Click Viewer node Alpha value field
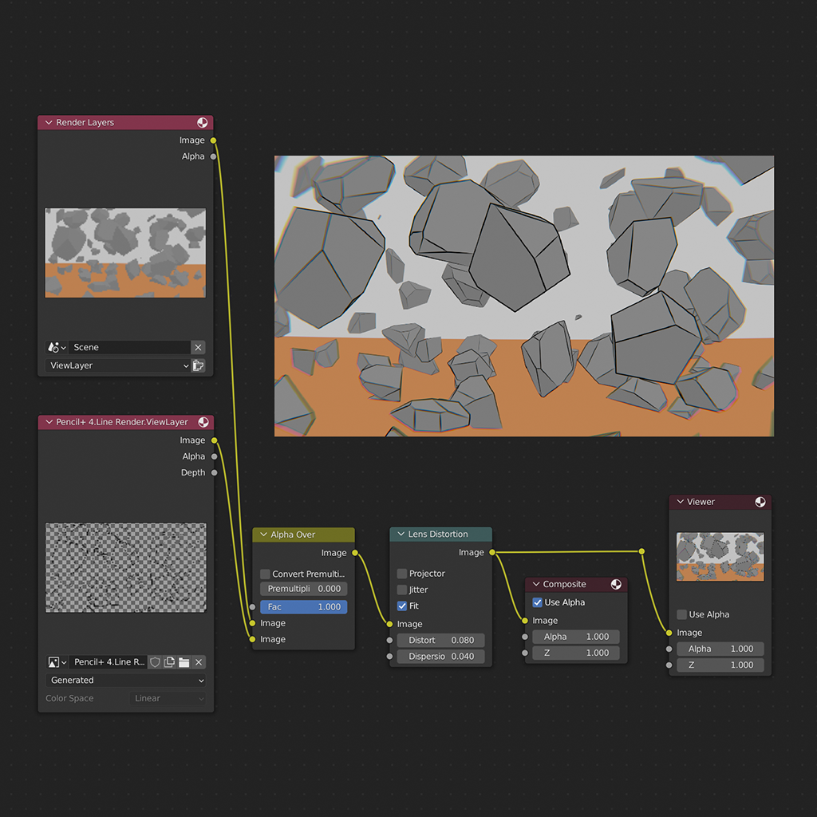 720,649
